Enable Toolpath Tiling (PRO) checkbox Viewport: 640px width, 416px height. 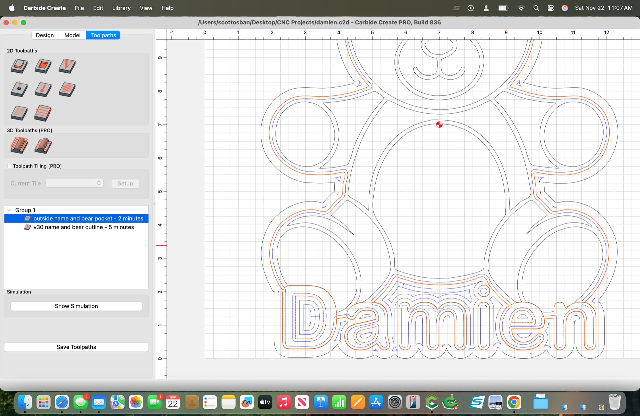click(x=10, y=166)
